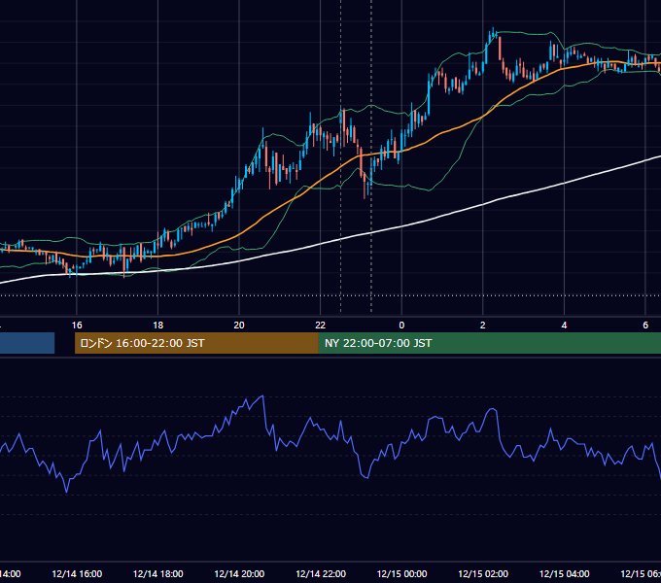Click the "12/14 16:00" date label
661x583 pixels.
pos(77,573)
